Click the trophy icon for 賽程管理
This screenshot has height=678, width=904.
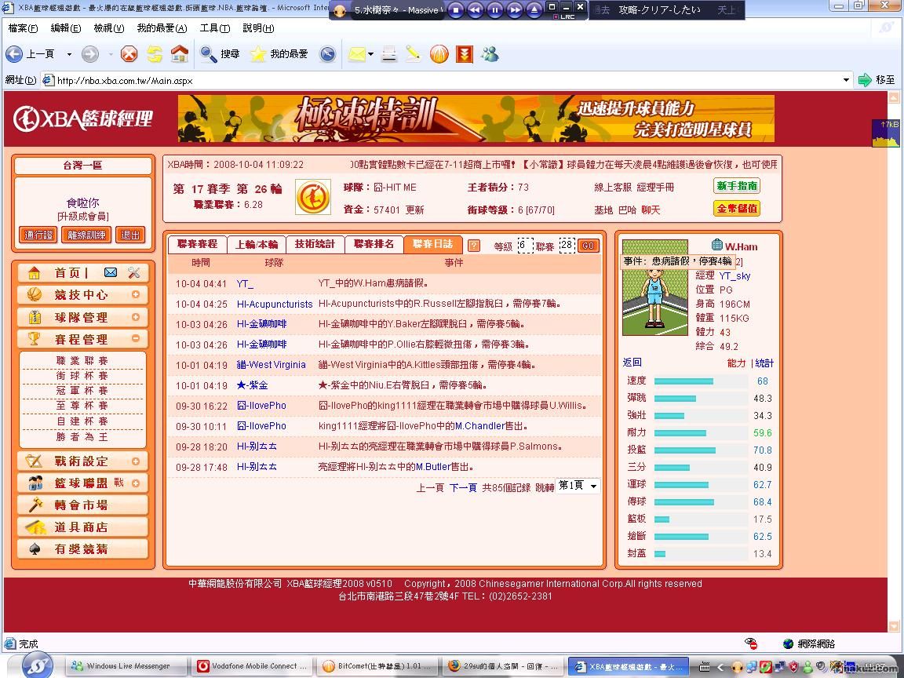point(34,339)
